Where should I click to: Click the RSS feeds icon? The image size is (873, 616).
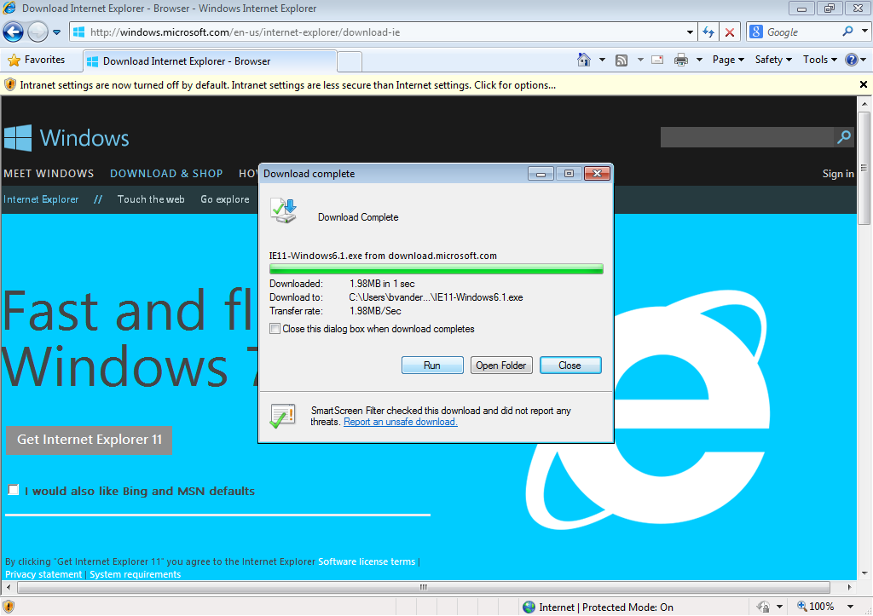pos(622,60)
